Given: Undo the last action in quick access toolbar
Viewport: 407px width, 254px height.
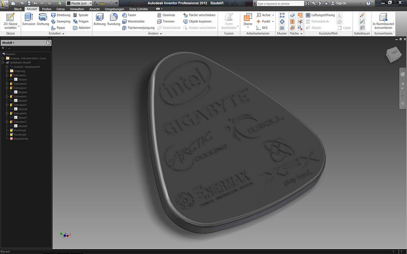Looking at the screenshot, I should (35, 3).
